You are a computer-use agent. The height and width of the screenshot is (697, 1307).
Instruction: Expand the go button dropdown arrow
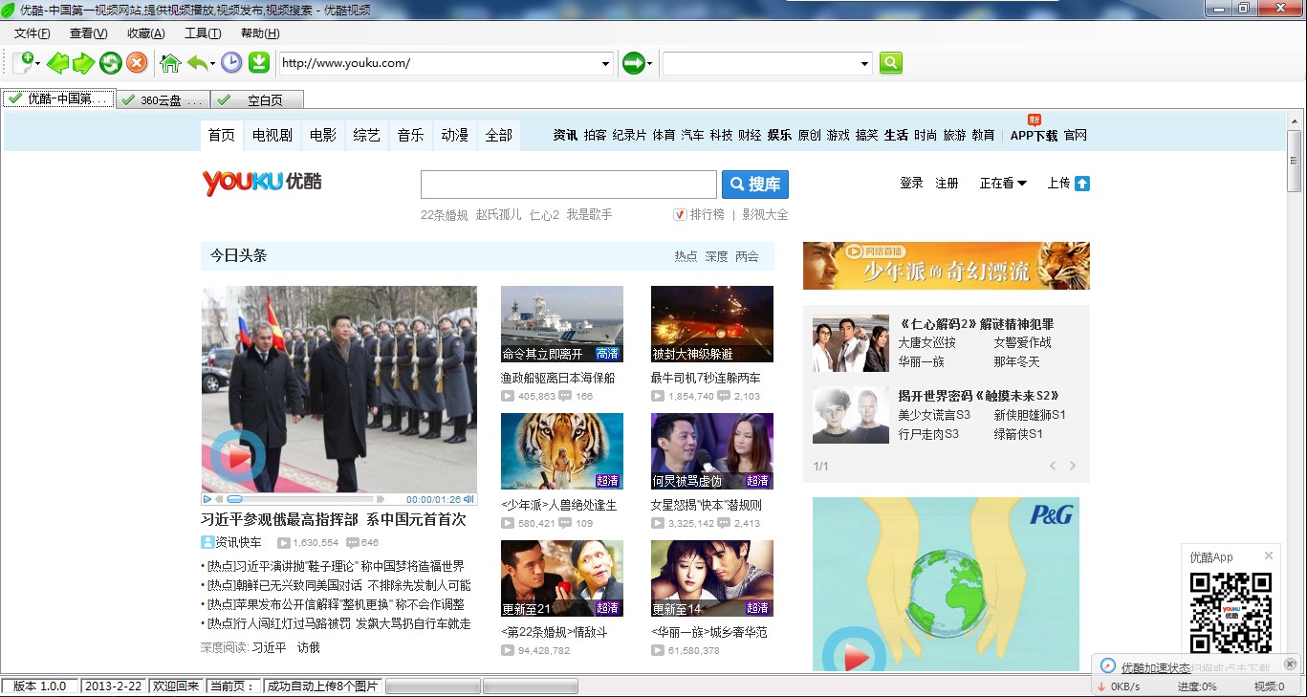point(650,64)
